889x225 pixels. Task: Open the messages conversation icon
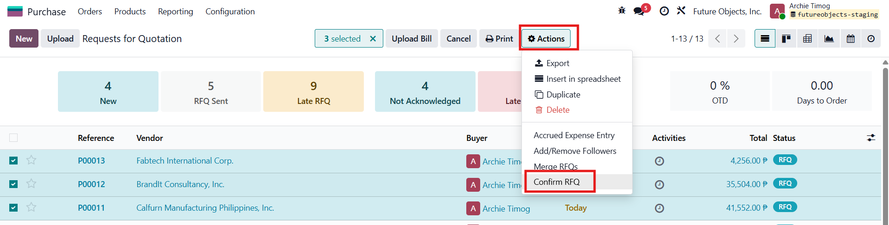point(640,11)
